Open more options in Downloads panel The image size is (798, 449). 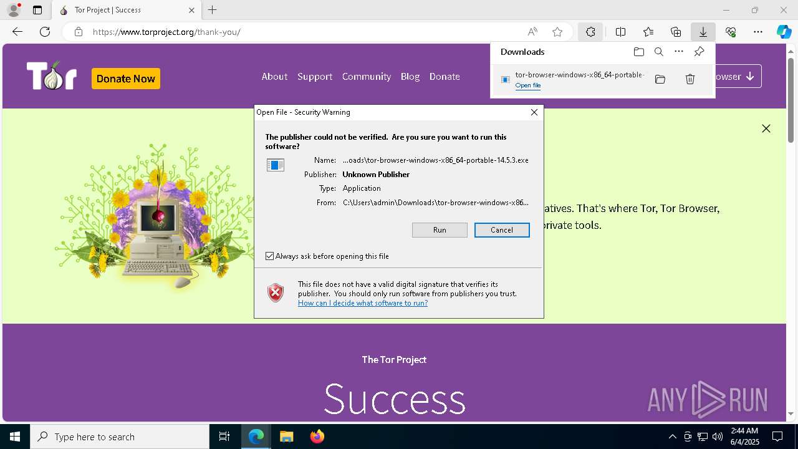[x=679, y=52]
